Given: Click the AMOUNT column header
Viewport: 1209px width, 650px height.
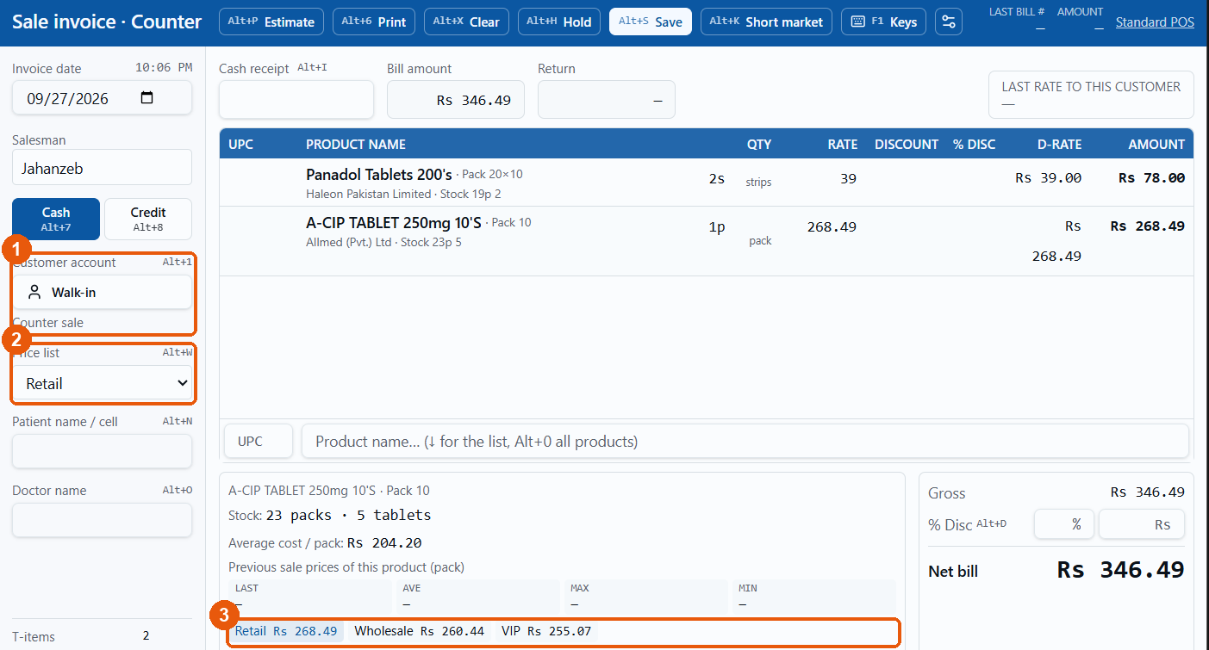Looking at the screenshot, I should tap(1156, 144).
